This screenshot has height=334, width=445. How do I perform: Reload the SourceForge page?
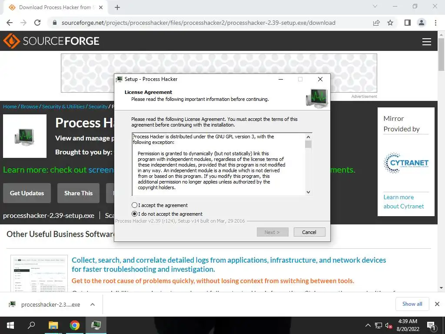click(37, 23)
